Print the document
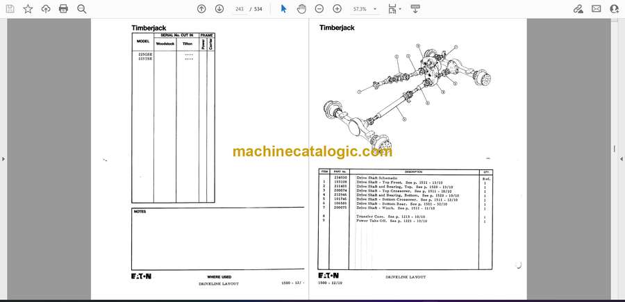Screen dimensions: 625x302 click(x=63, y=9)
